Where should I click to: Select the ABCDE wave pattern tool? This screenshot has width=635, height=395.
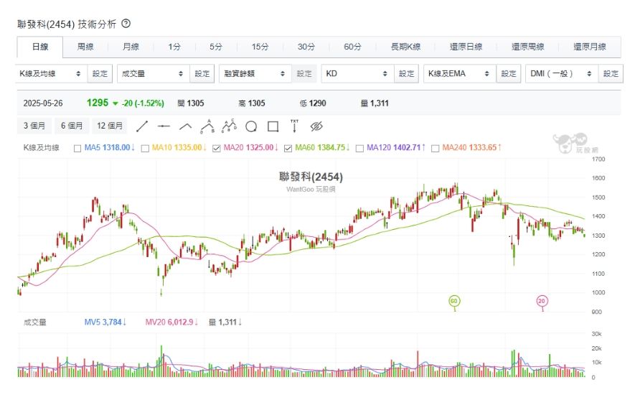(x=229, y=126)
